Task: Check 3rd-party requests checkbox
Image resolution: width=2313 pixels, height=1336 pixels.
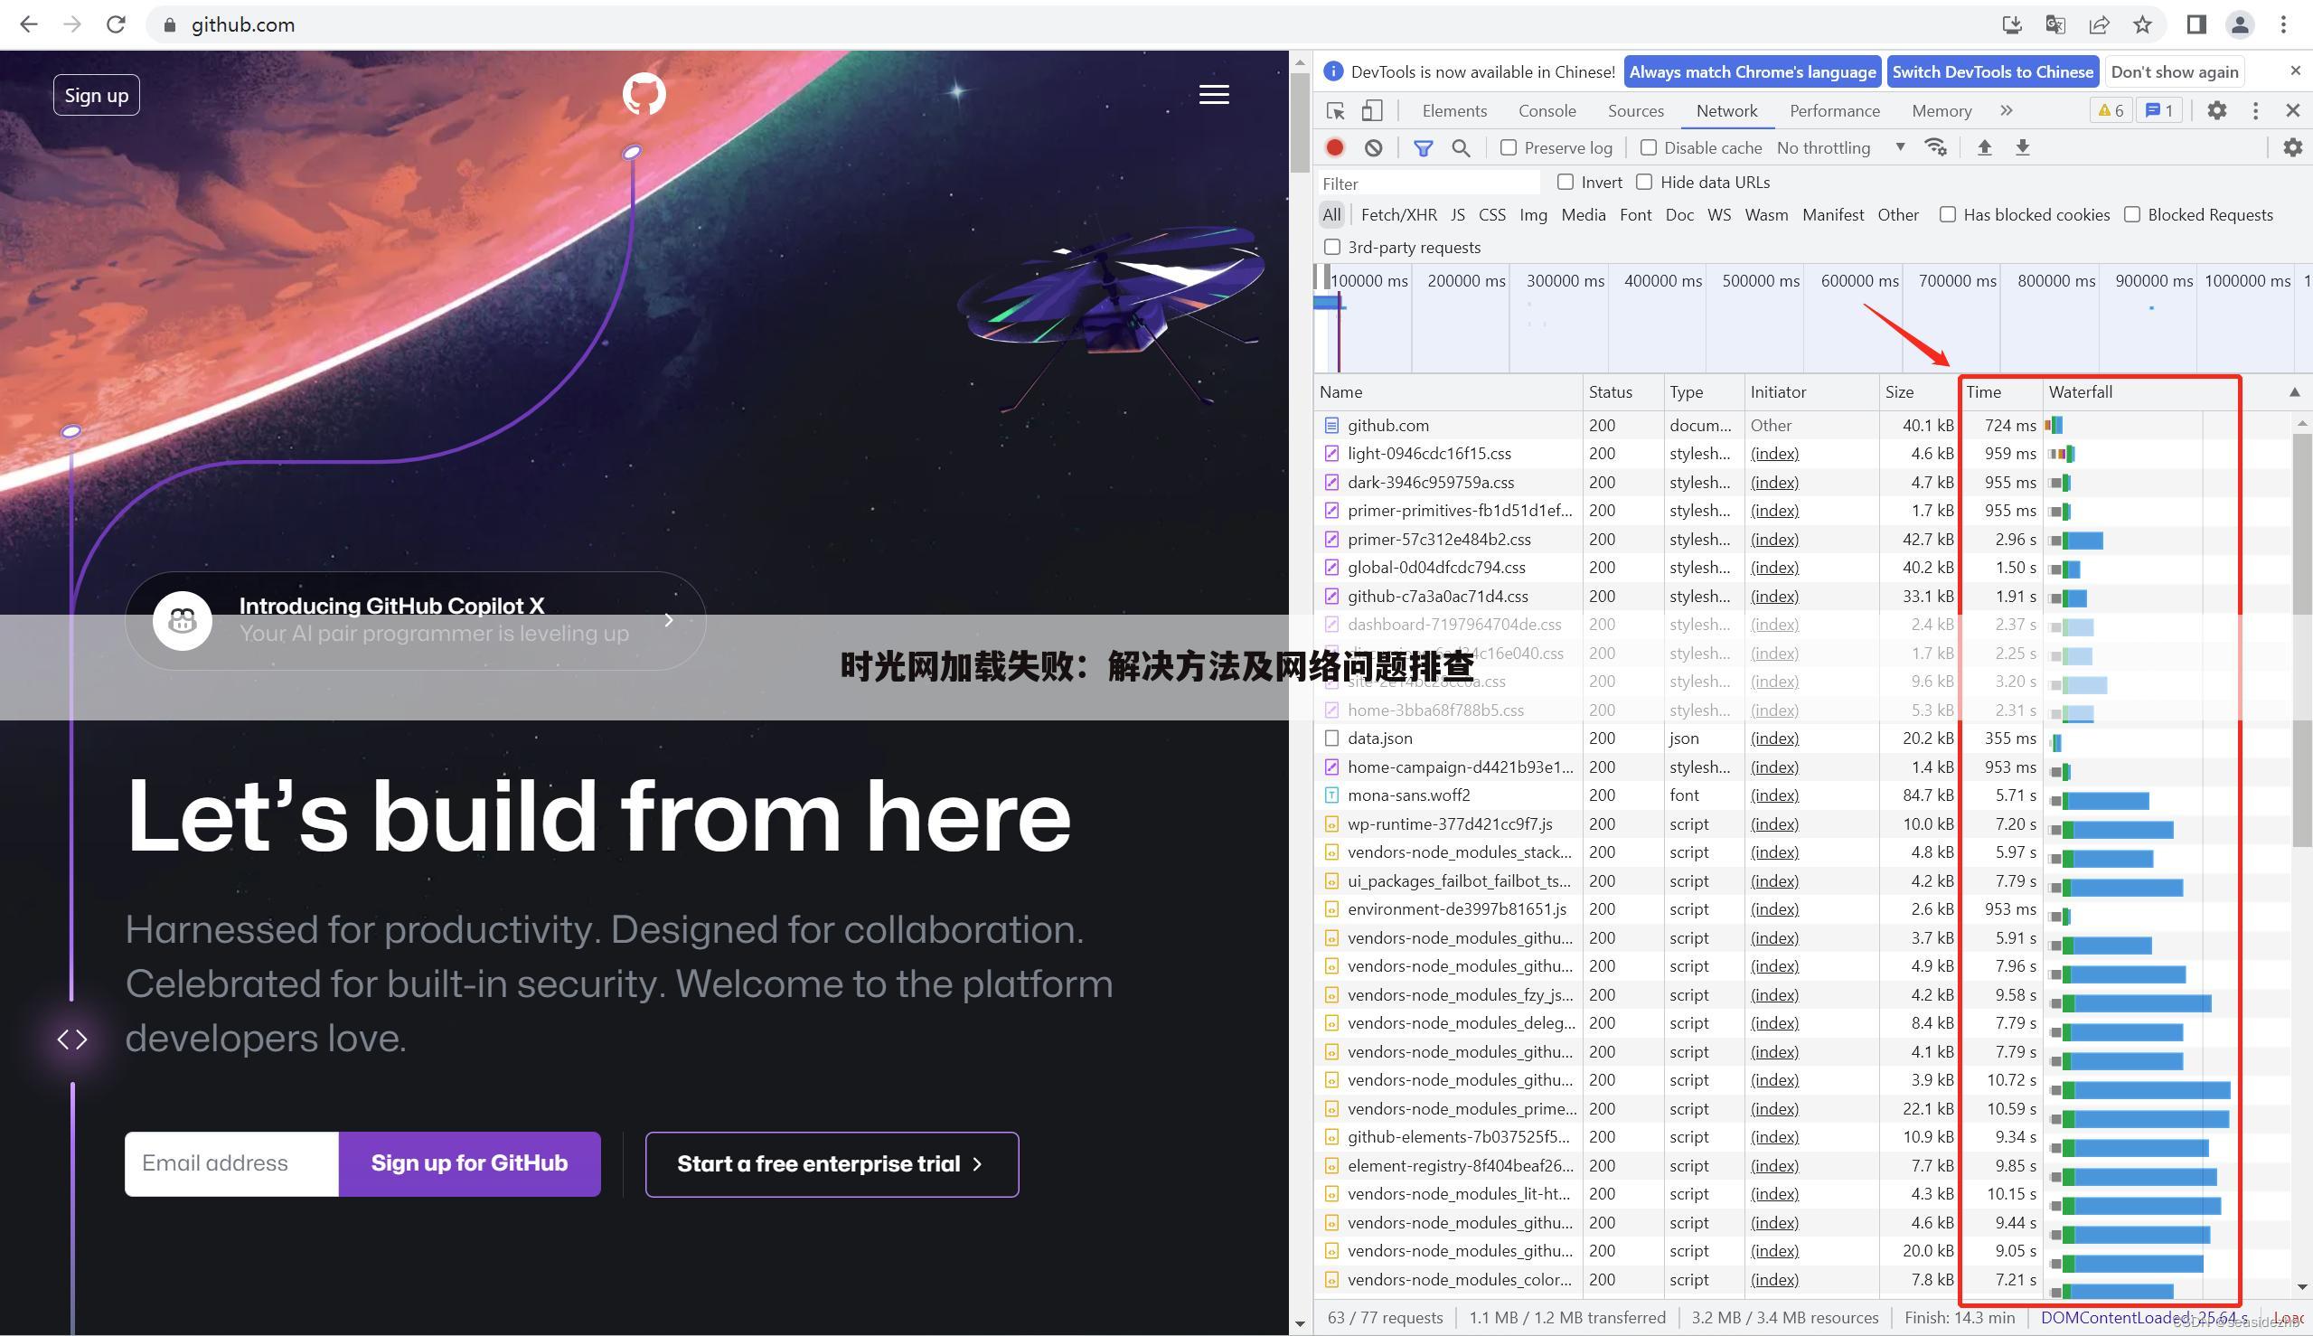Action: (1332, 248)
